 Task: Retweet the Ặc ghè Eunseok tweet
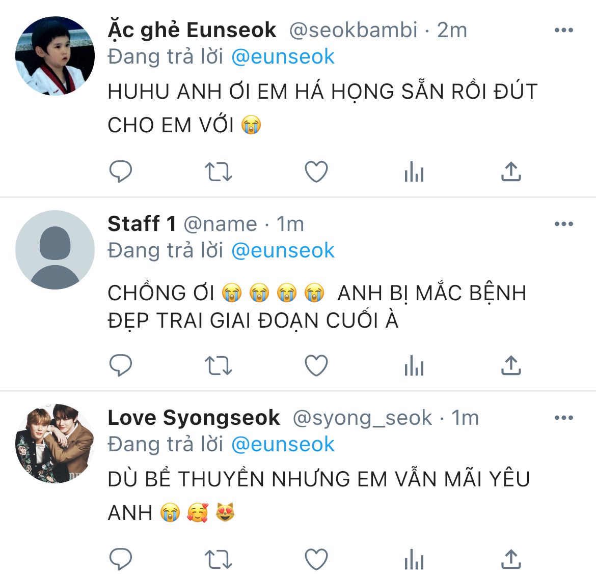tap(218, 171)
